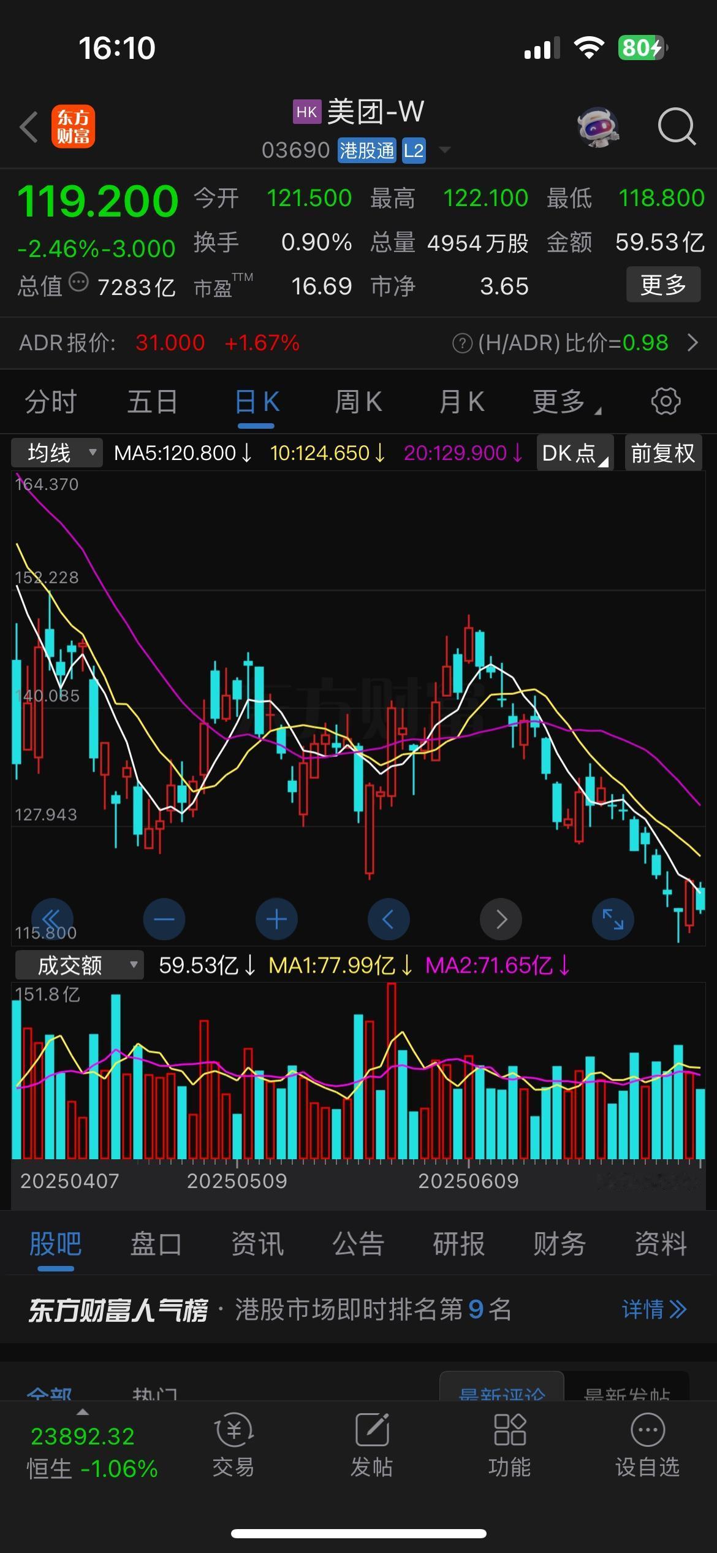Open 交易 yen icon
Viewport: 717px width, 1553px height.
tap(233, 1430)
